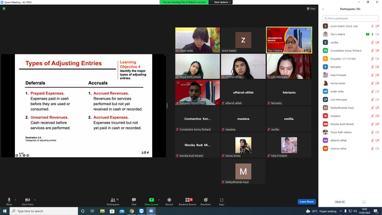Collapse the Participants panel with the chevron
The width and height of the screenshot is (382, 215).
323,10
